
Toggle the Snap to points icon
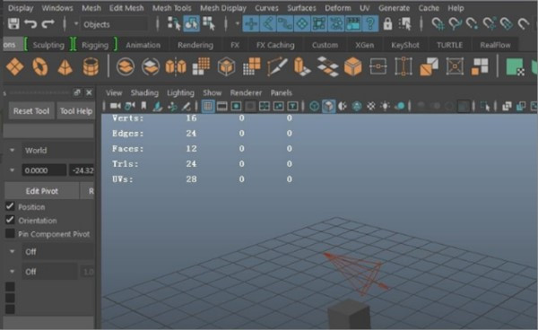coord(473,24)
